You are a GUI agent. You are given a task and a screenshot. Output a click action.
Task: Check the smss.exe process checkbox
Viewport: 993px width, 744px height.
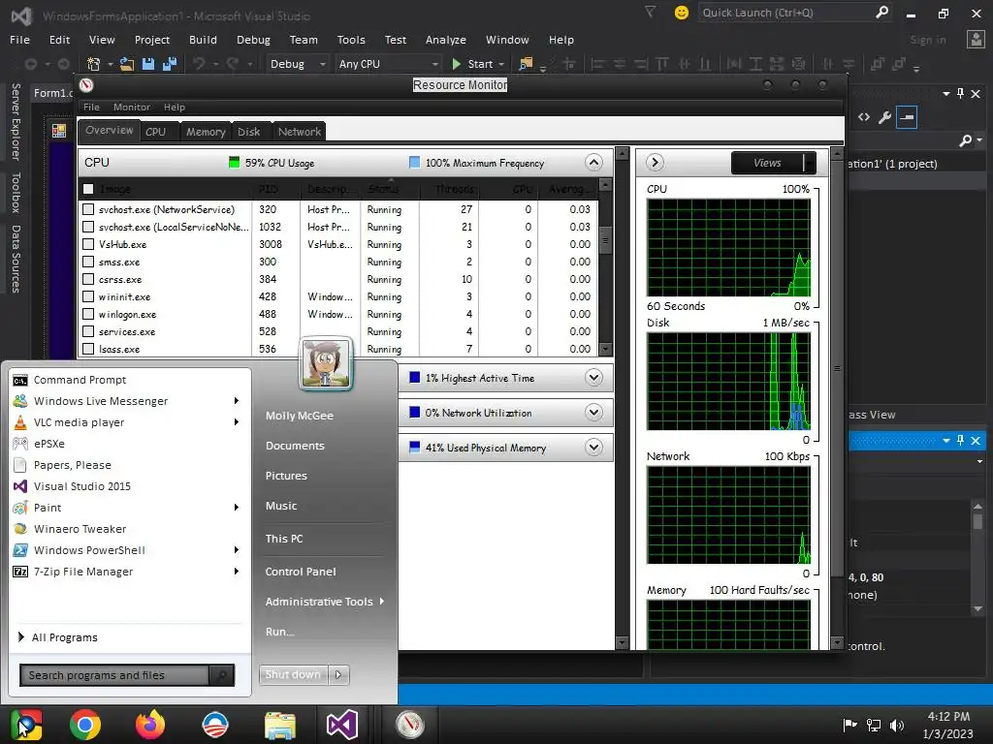[88, 262]
